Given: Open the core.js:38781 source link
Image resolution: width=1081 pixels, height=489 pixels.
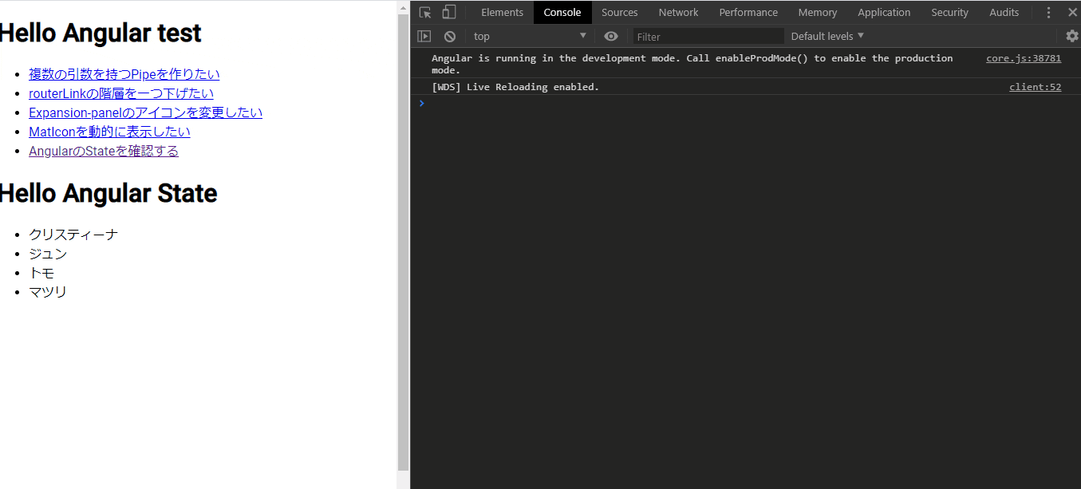Looking at the screenshot, I should click(x=1024, y=57).
